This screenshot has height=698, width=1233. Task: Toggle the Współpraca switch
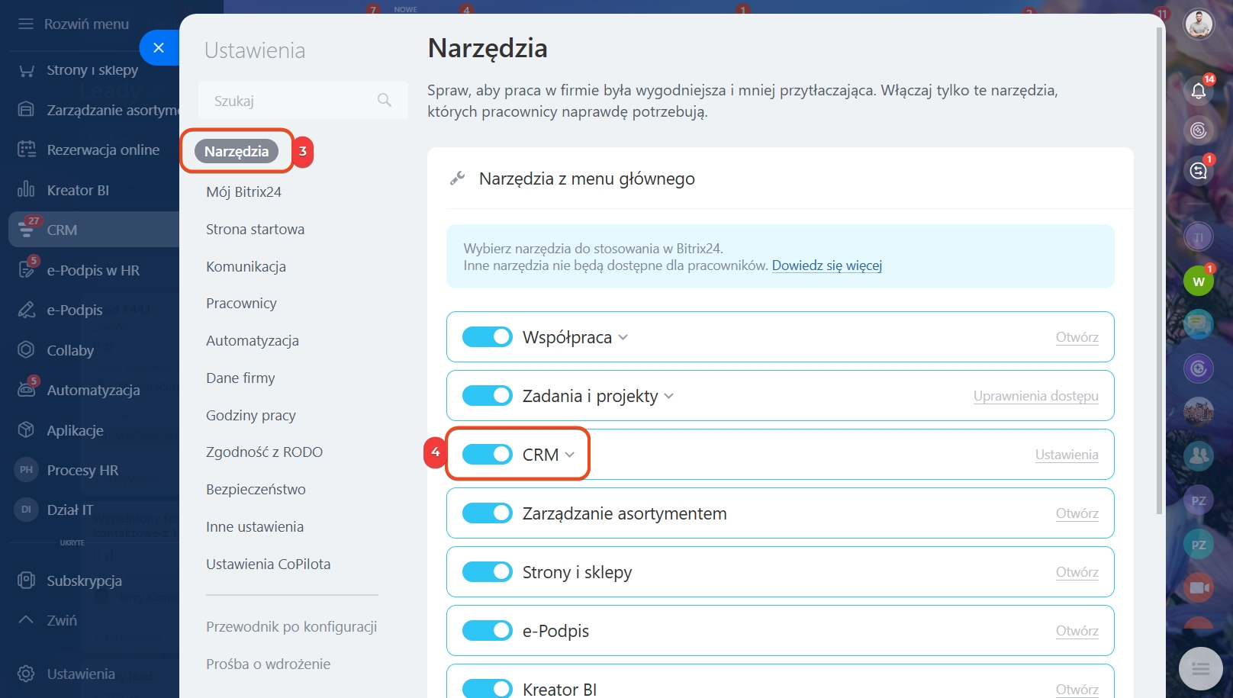pyautogui.click(x=487, y=336)
